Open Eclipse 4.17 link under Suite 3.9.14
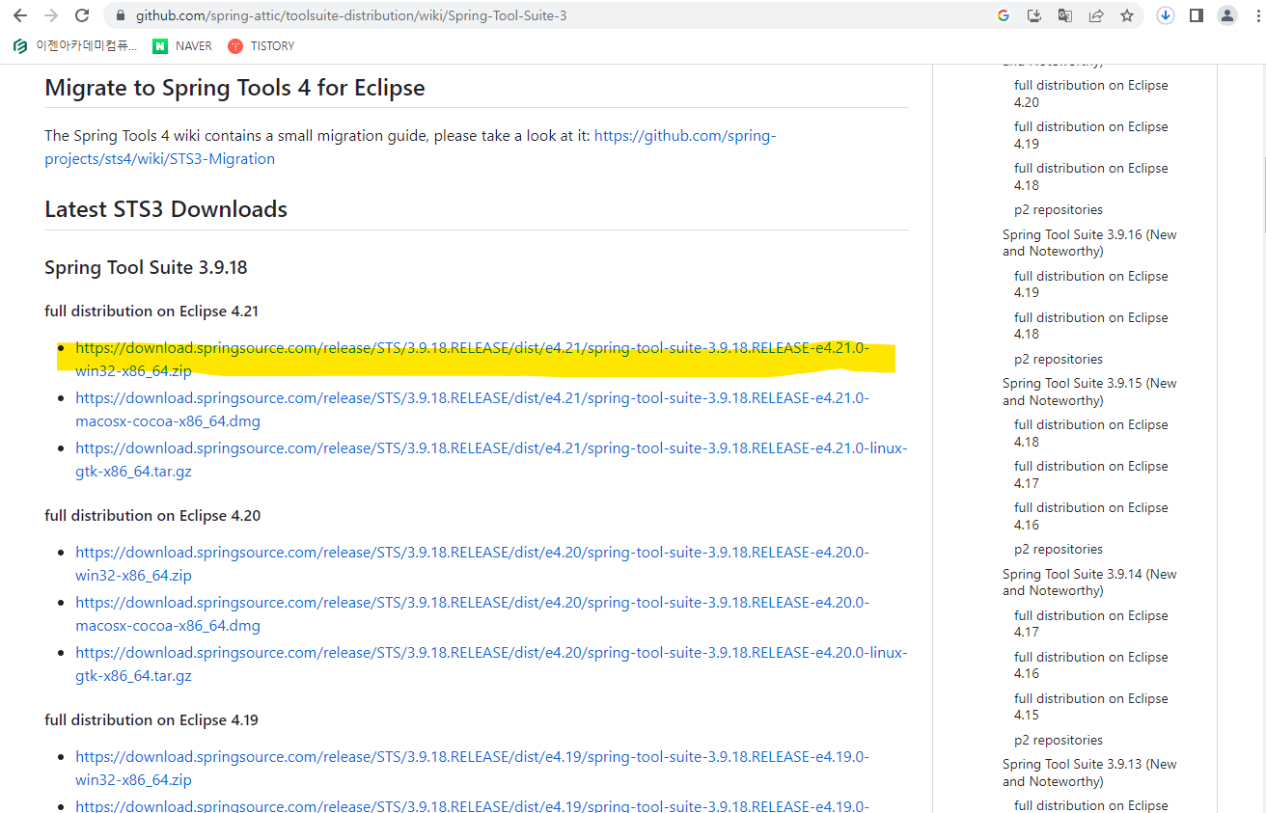The height and width of the screenshot is (813, 1266). click(1090, 624)
